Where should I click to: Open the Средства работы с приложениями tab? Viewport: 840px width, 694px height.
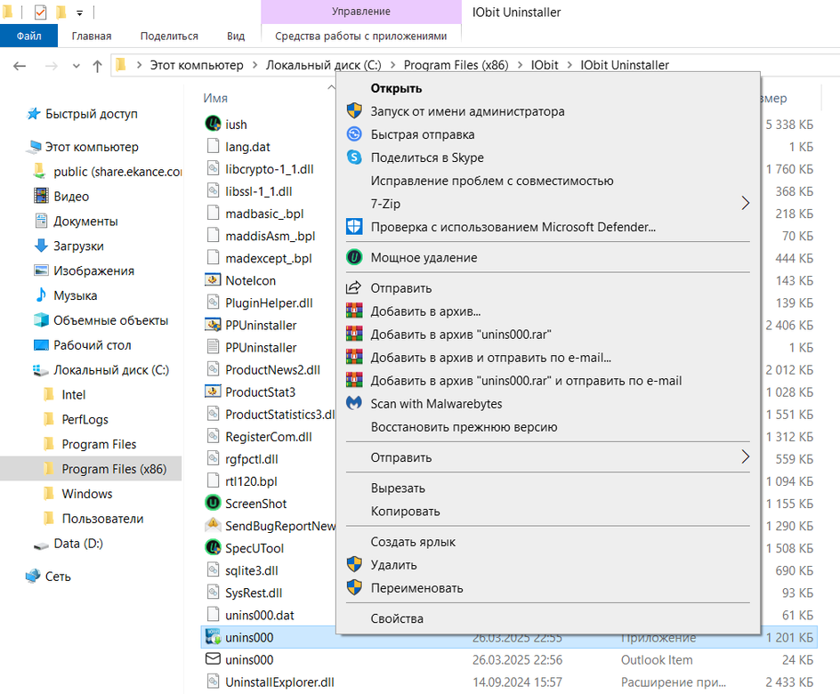pos(361,36)
